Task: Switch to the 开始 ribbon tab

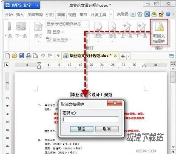Action: (x=9, y=14)
